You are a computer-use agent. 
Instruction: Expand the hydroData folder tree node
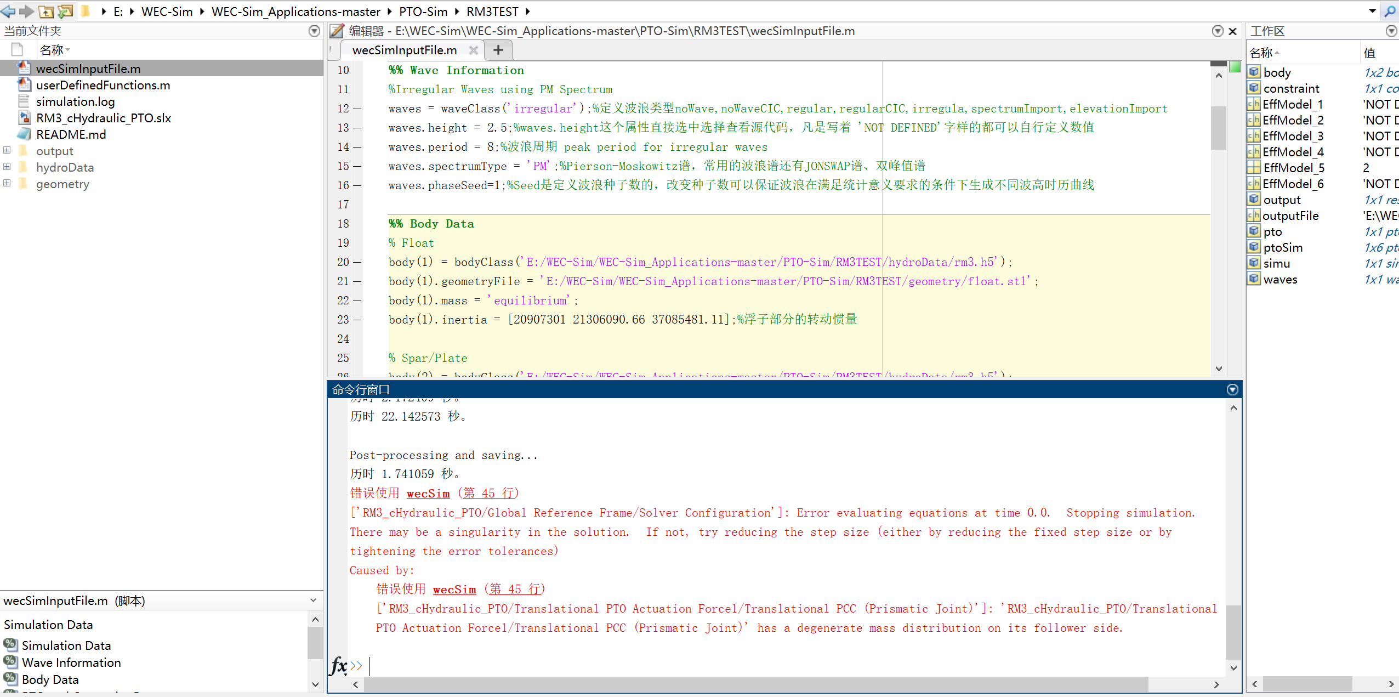[7, 167]
